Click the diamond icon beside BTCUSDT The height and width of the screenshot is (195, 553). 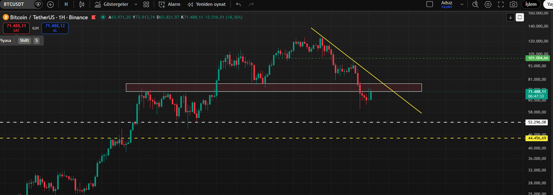pos(38,4)
